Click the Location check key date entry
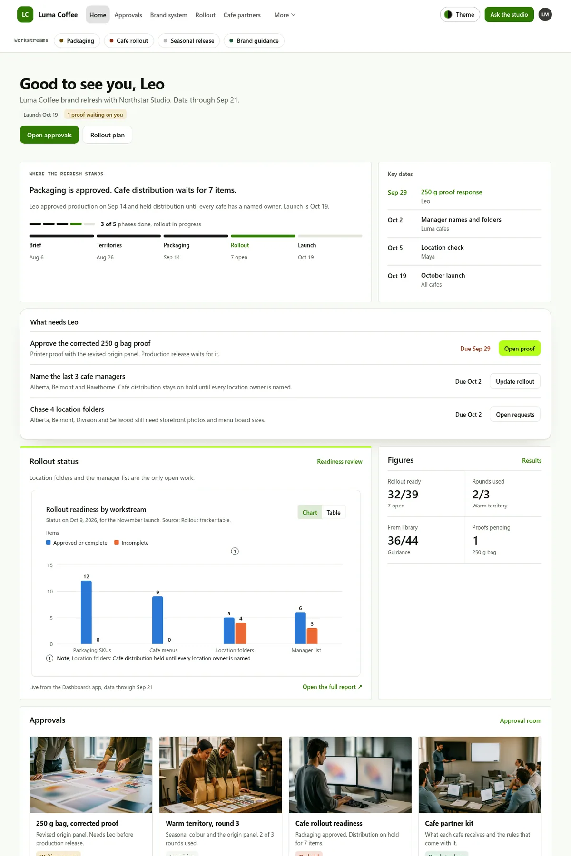The height and width of the screenshot is (856, 571). [464, 252]
